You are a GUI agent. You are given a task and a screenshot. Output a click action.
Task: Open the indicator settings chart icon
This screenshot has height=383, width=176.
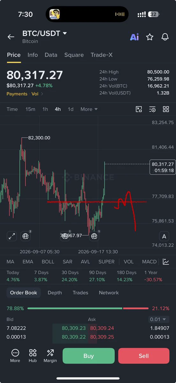[x=166, y=262]
